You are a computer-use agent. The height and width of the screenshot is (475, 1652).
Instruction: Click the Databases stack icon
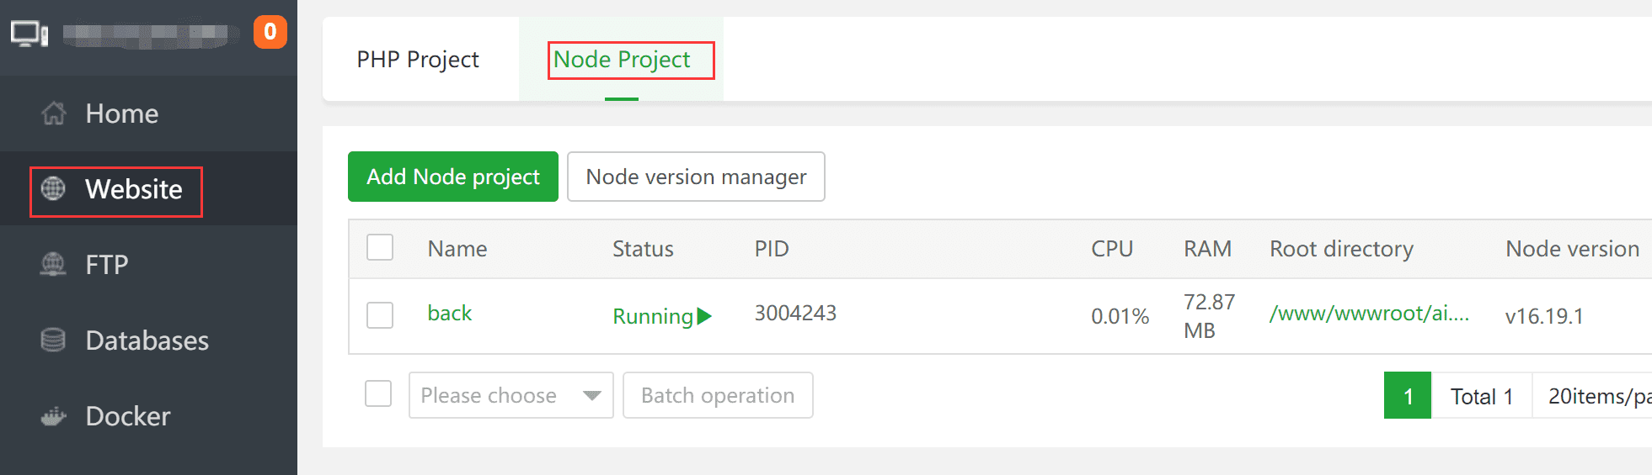(x=53, y=340)
